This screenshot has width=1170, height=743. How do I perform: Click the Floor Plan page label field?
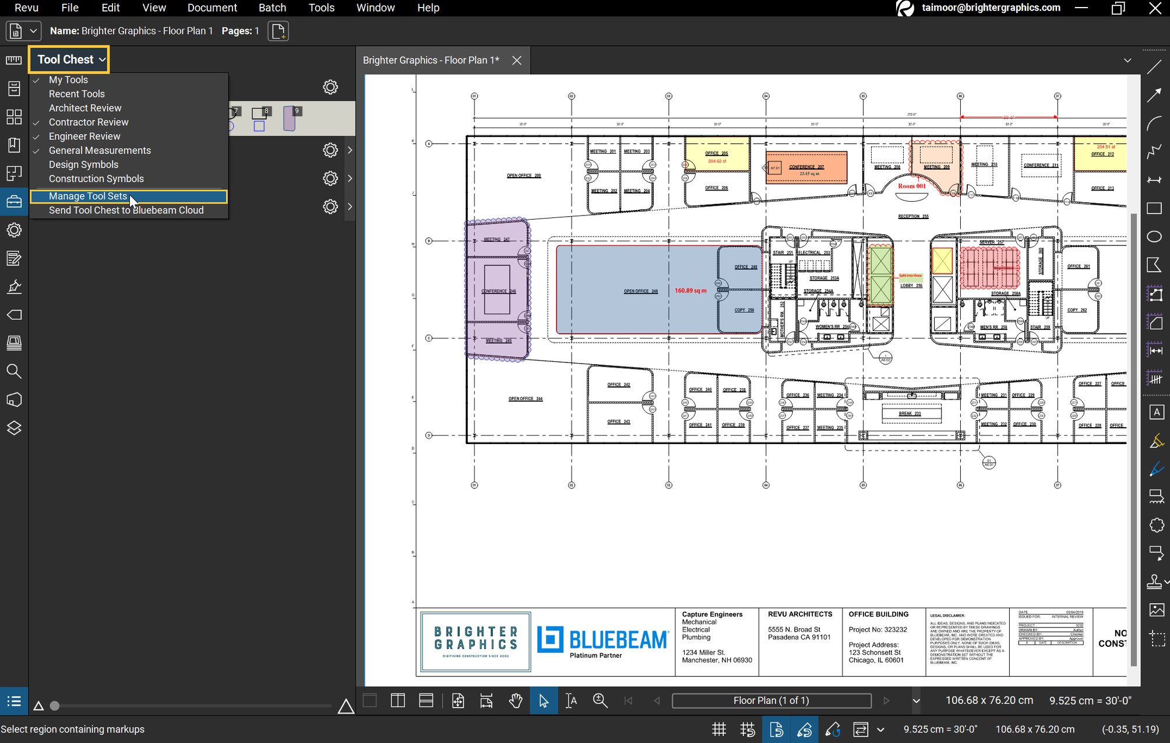click(x=771, y=700)
